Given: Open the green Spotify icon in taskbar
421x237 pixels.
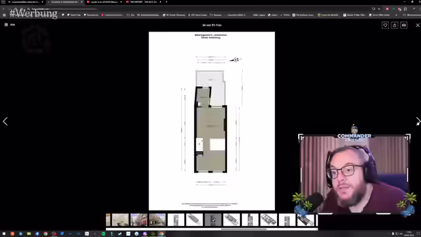Looking at the screenshot, I should (103, 234).
